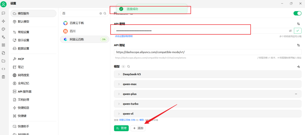Open the notes clipboard icon in sidebar
This screenshot has height=135, width=305.
tap(3, 77)
